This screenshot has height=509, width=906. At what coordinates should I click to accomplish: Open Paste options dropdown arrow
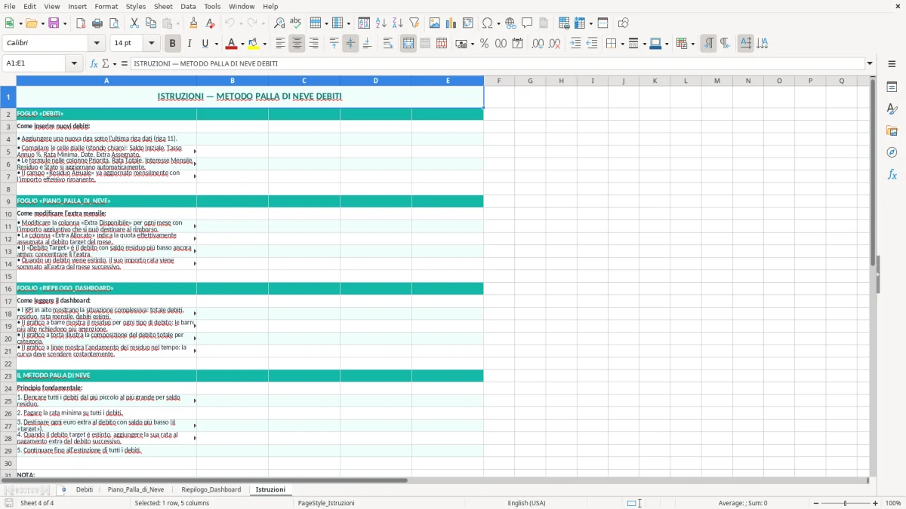pyautogui.click(x=178, y=23)
